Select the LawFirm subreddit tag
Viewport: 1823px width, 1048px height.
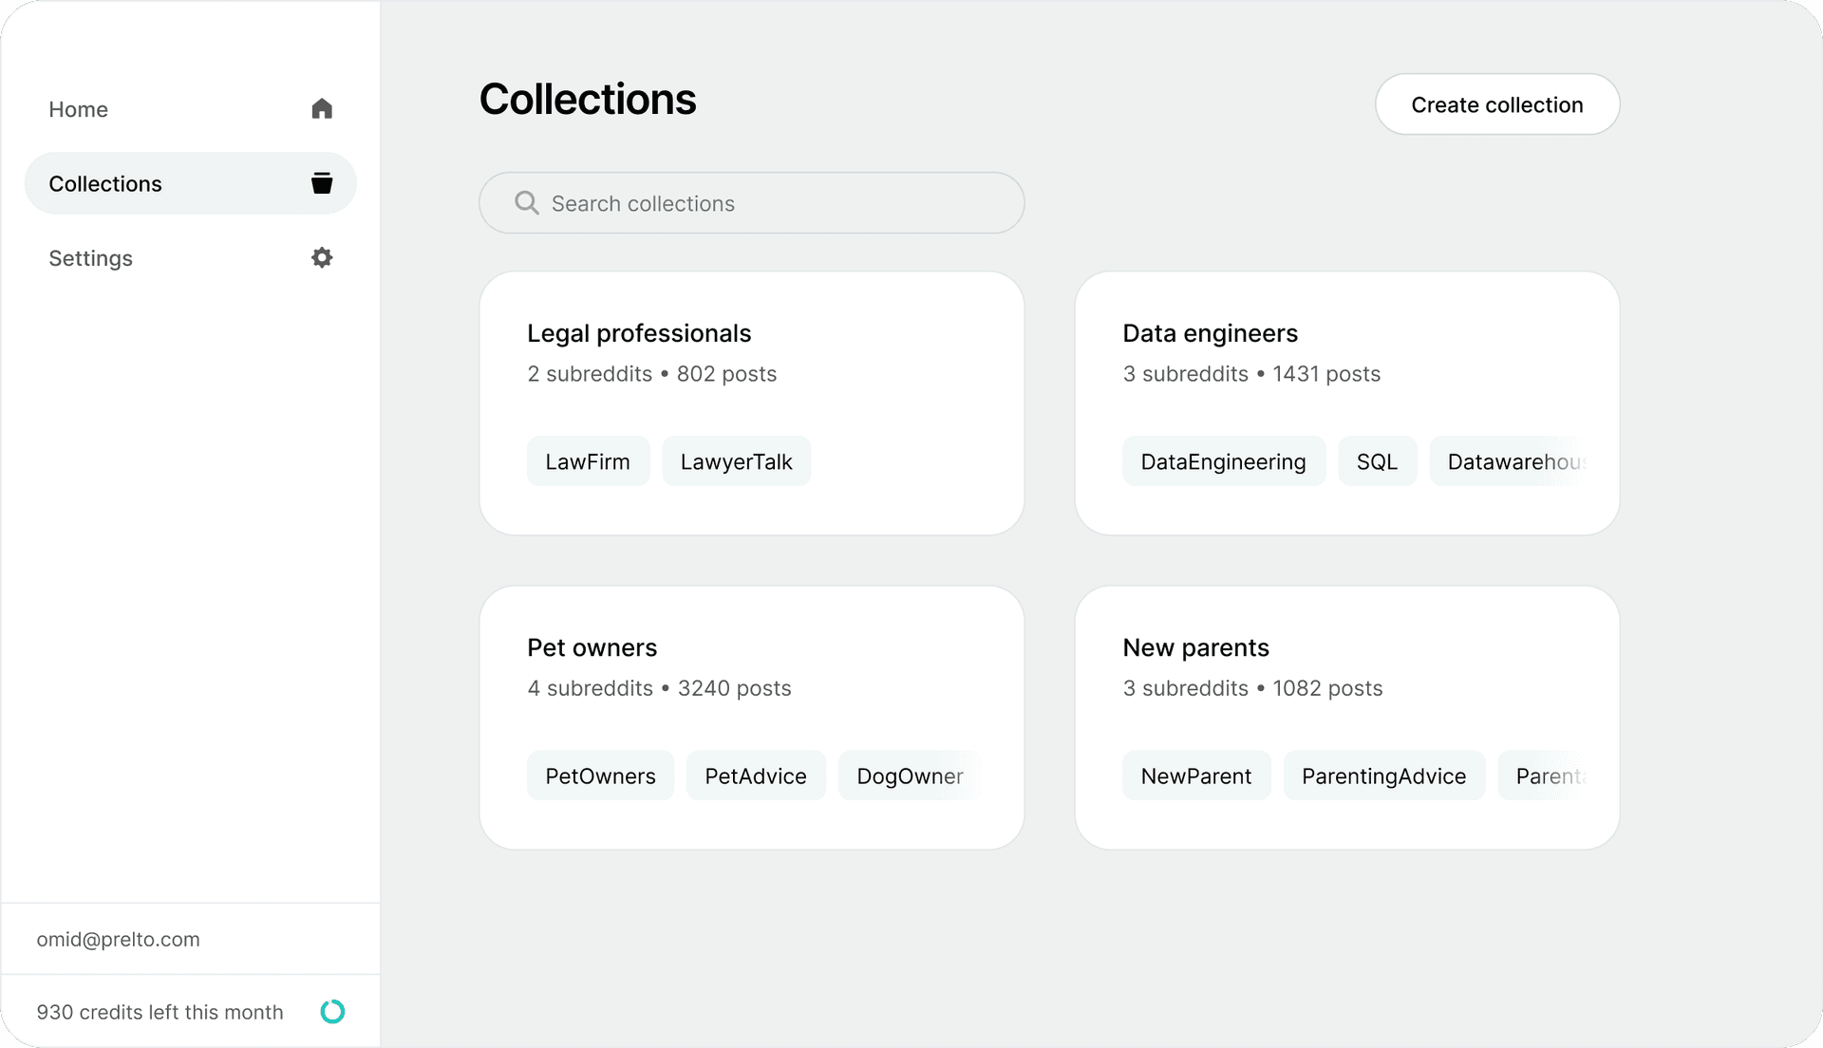click(x=588, y=461)
